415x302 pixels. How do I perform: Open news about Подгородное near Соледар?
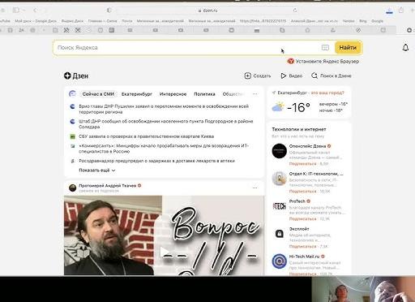point(166,124)
